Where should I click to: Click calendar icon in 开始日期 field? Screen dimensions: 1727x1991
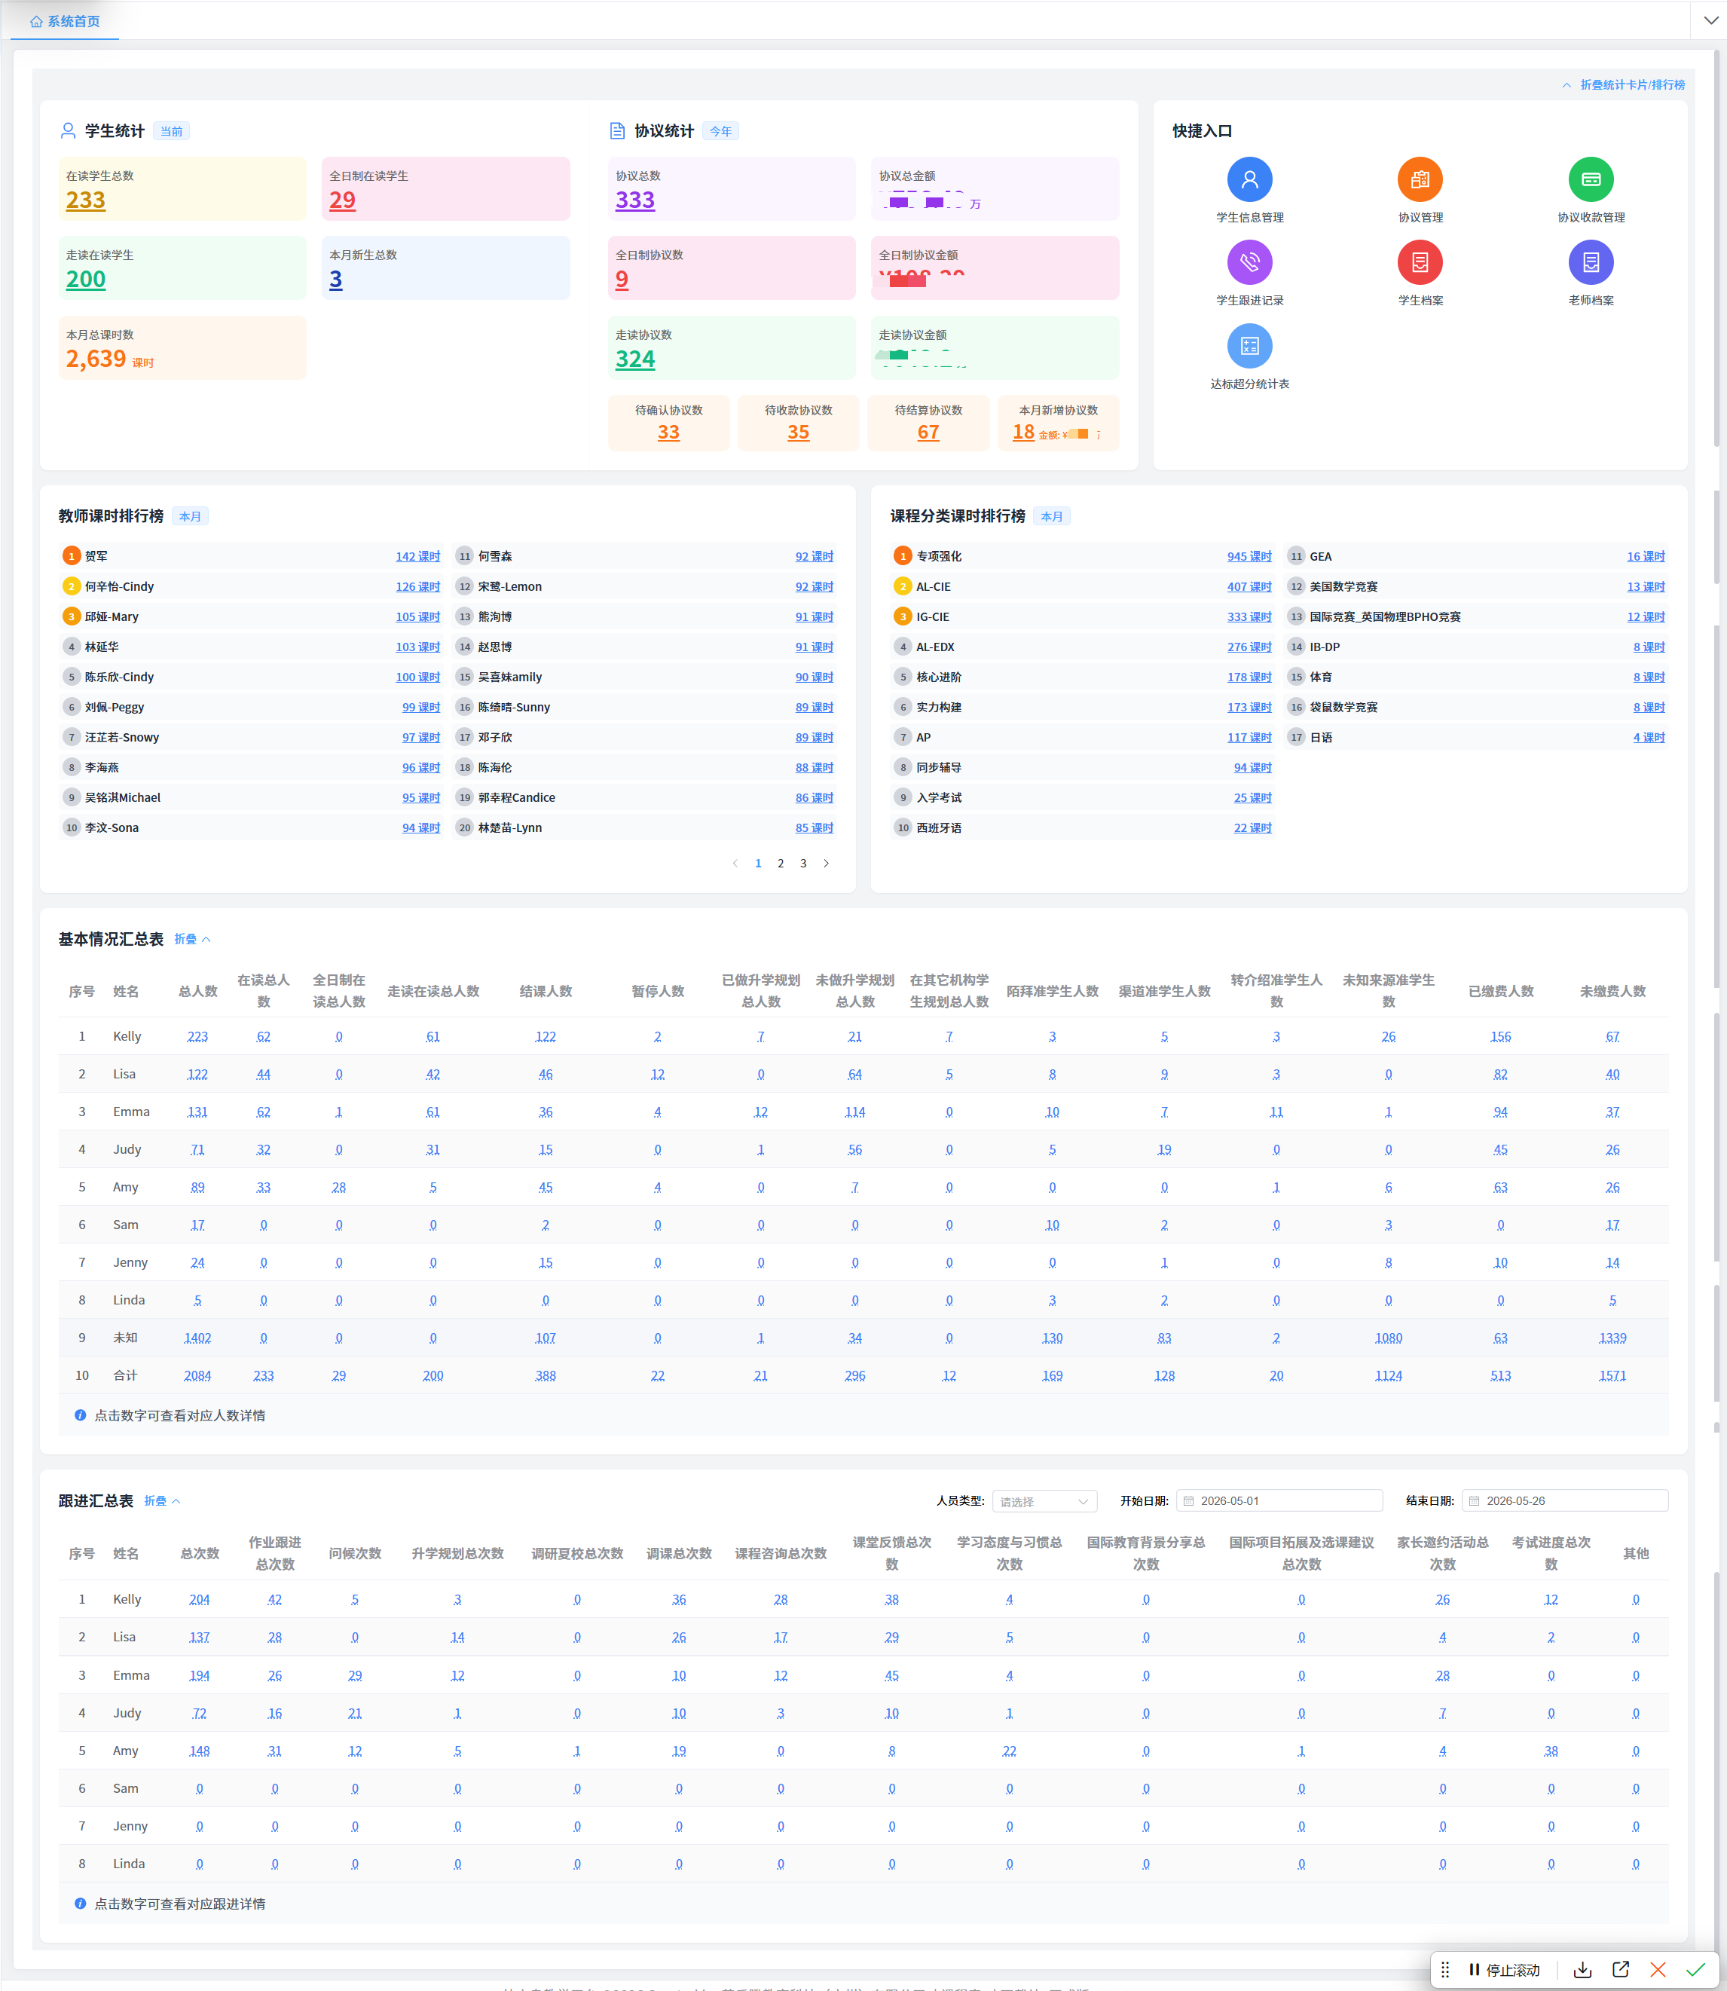point(1188,1500)
